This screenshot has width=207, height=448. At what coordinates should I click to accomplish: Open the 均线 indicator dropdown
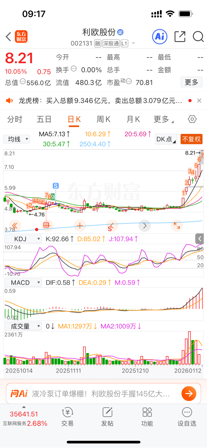click(x=17, y=139)
